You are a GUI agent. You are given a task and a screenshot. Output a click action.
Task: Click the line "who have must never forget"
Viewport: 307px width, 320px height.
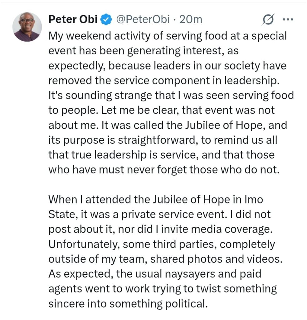164,170
